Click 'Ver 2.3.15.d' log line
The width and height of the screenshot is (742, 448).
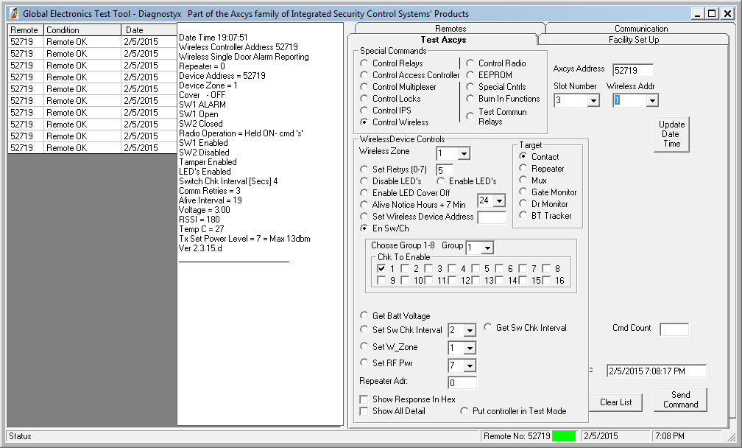coord(200,248)
